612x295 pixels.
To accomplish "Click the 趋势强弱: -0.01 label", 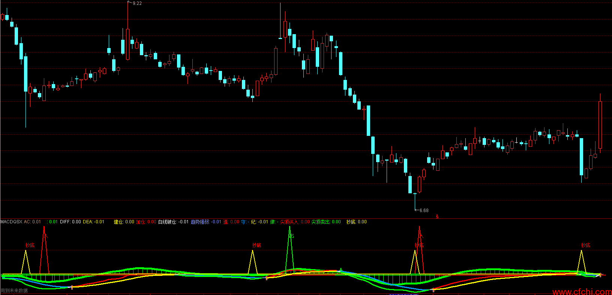I will (206, 222).
